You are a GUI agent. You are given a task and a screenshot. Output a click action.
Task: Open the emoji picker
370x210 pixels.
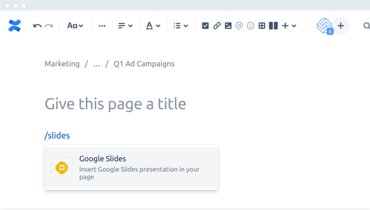pyautogui.click(x=250, y=26)
